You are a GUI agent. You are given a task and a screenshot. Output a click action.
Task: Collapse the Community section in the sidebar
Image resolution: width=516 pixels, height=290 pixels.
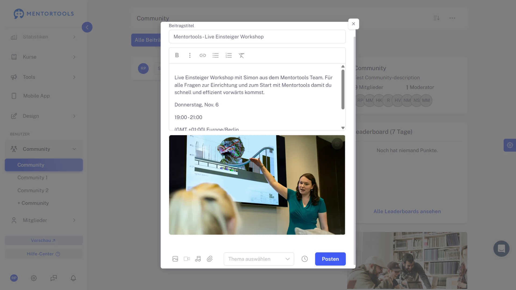(x=74, y=149)
